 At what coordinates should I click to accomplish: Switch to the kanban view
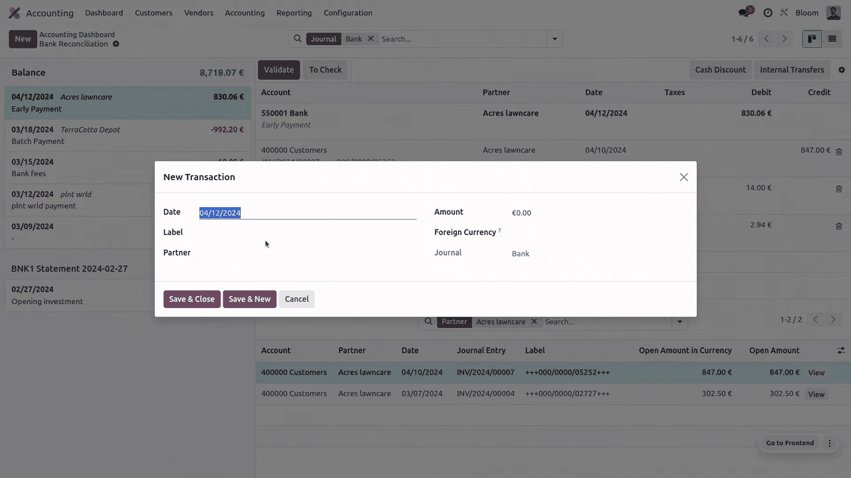pos(812,39)
